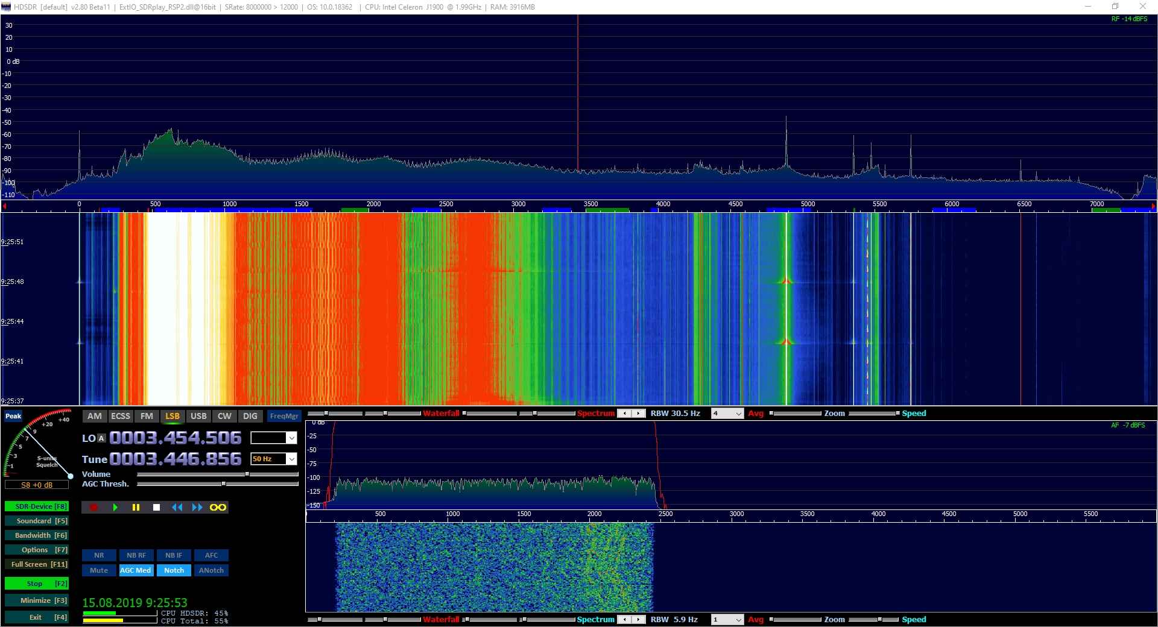Toggle Mute audio

(x=99, y=570)
